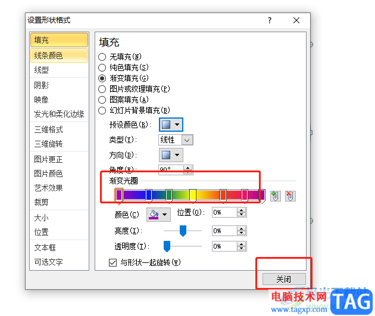Screen dimensions: 375x316
Task: Open the 三维格式 category
Action: pyautogui.click(x=59, y=129)
